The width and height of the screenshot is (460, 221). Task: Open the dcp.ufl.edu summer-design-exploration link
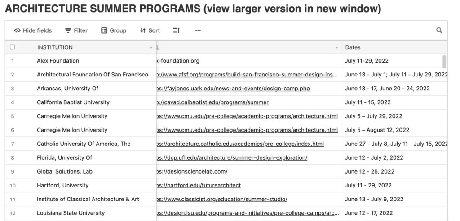tap(232, 158)
